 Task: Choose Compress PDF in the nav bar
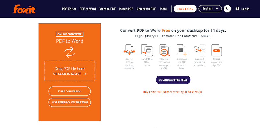pyautogui.click(x=146, y=9)
